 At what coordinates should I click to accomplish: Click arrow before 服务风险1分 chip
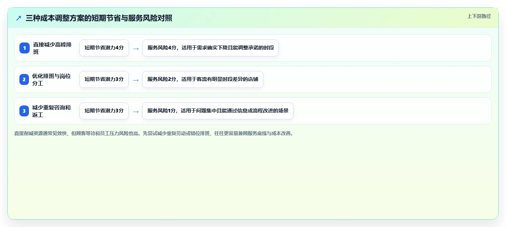[x=136, y=111]
